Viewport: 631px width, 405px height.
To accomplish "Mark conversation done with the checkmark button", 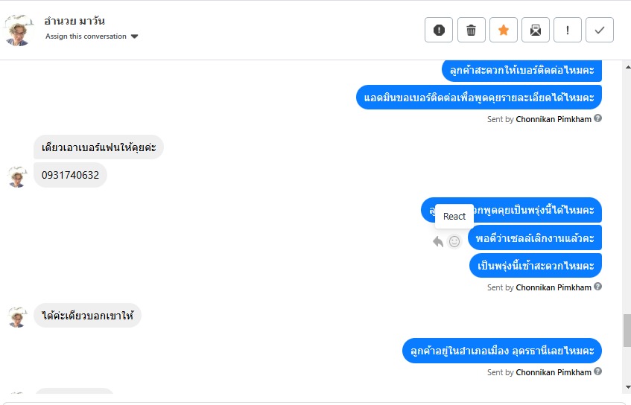I will tap(600, 30).
